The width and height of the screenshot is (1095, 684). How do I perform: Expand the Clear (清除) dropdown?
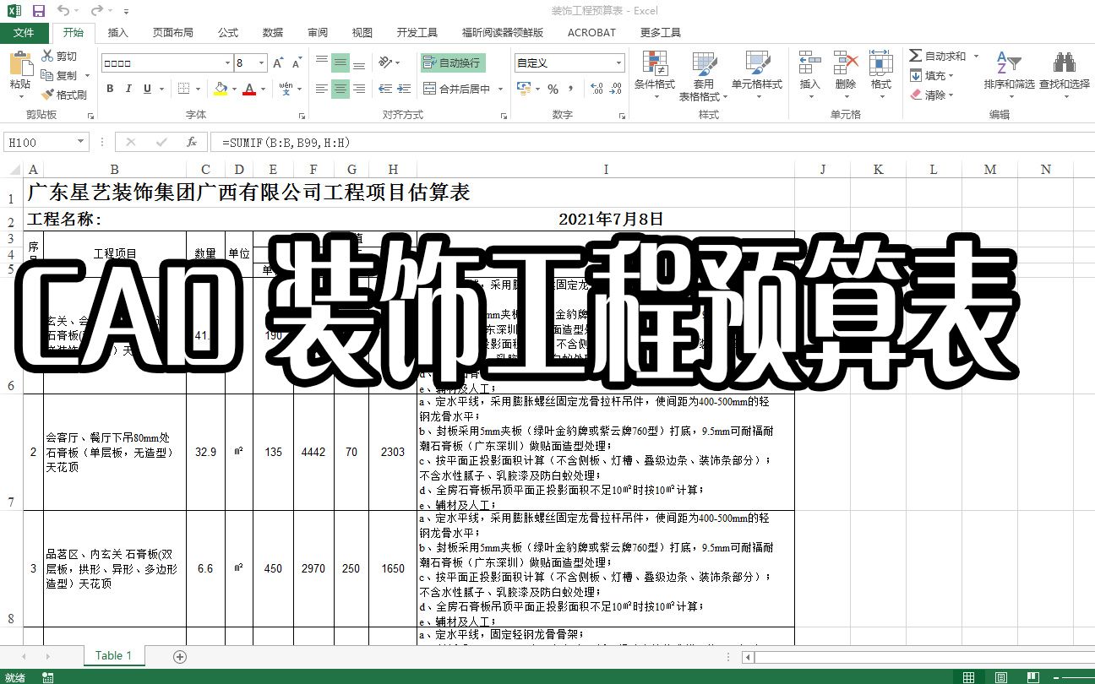[x=951, y=95]
